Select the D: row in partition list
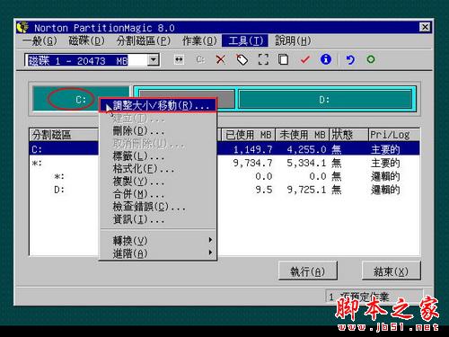 pos(224,190)
